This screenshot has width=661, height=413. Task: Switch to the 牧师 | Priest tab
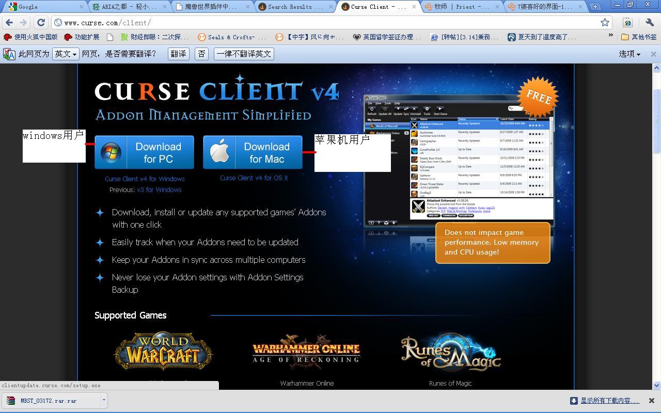click(x=461, y=7)
